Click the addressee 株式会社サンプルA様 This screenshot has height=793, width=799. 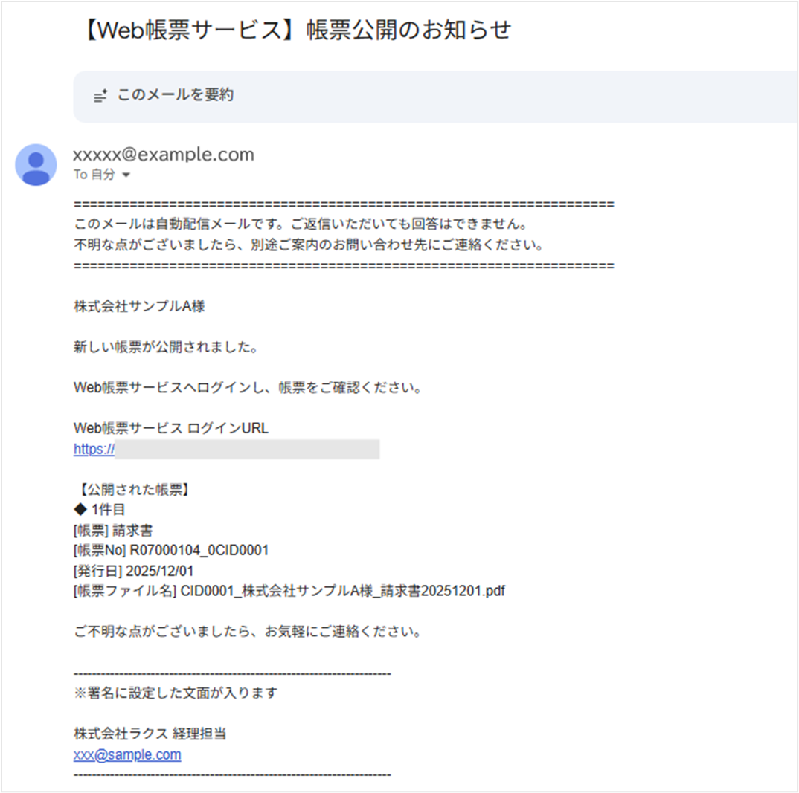pyautogui.click(x=139, y=306)
